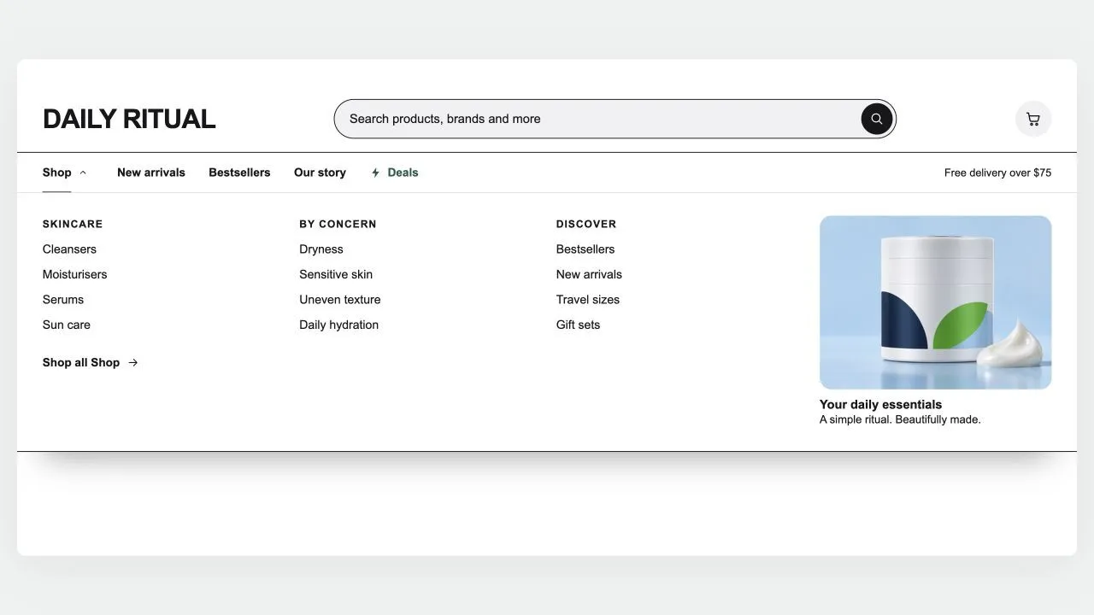The width and height of the screenshot is (1094, 615).
Task: Click the cream jar promo image
Action: [935, 302]
